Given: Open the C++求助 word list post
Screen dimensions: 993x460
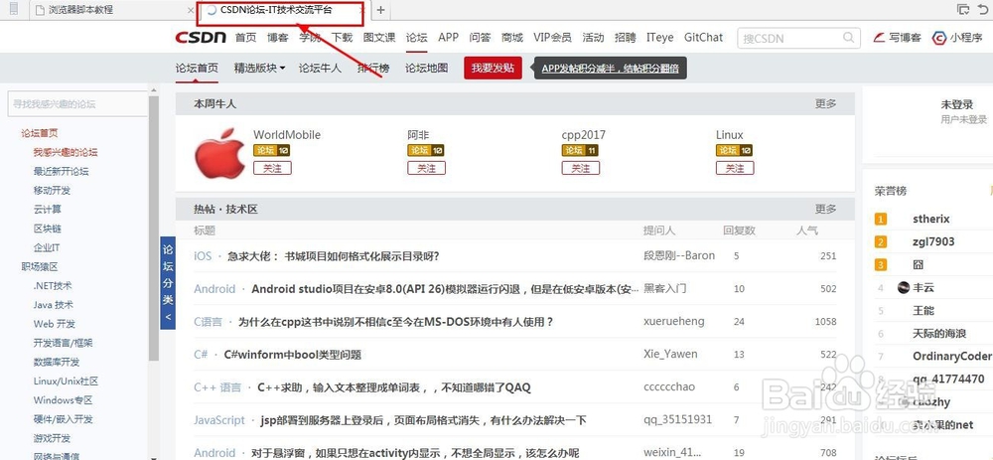Looking at the screenshot, I should coord(394,387).
